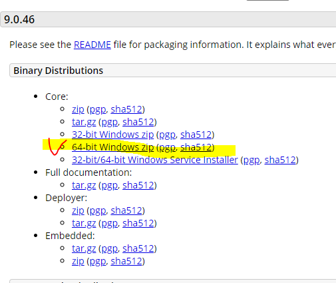
Task: Open sha512 for 64-bit Windows zip
Action: [196, 147]
